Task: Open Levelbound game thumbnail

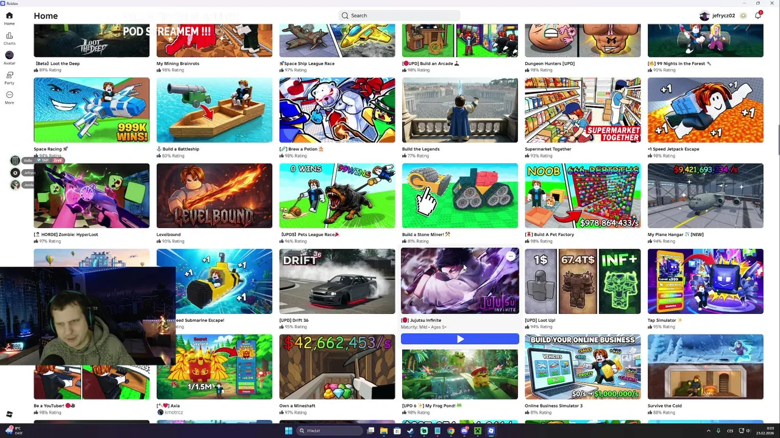Action: coord(214,196)
